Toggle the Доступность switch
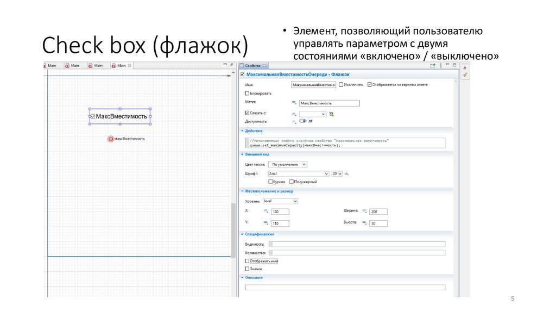This screenshot has height=312, width=556. pos(303,121)
